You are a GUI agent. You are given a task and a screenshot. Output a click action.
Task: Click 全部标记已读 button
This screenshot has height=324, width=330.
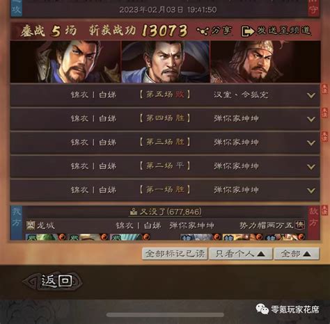pos(175,254)
